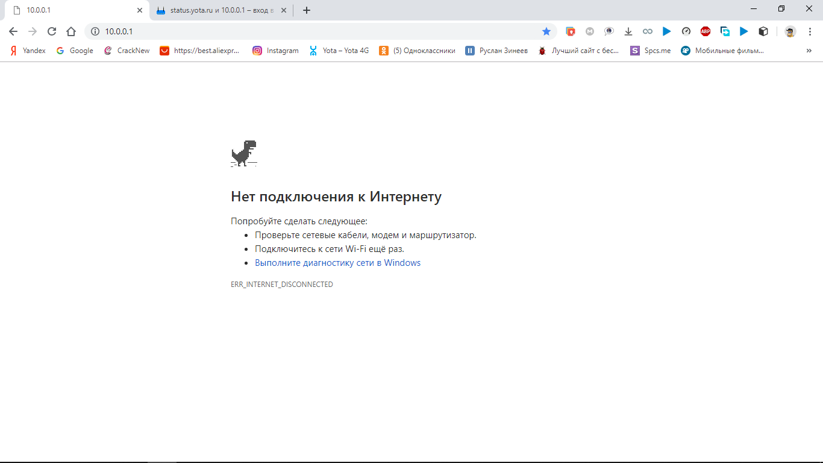Viewport: 823px width, 463px height.
Task: Open the infinity symbol extension
Action: [x=648, y=31]
